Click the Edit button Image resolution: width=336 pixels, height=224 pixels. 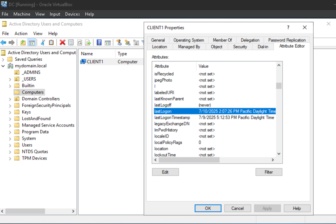165,172
